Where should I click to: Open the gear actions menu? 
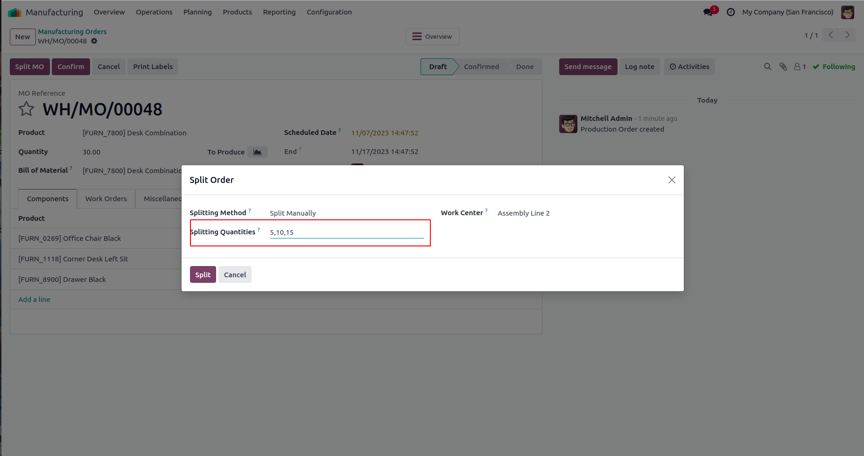click(x=94, y=41)
